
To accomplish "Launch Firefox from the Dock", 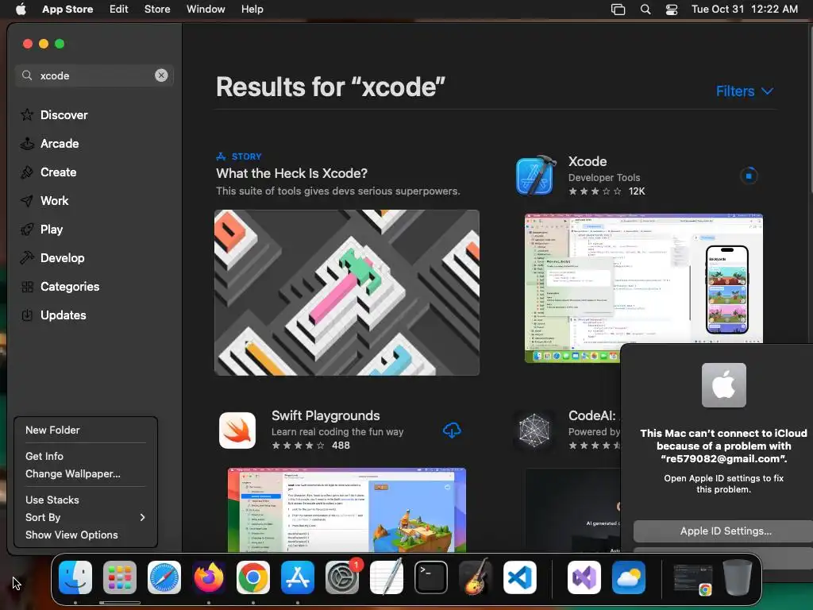I will (209, 577).
